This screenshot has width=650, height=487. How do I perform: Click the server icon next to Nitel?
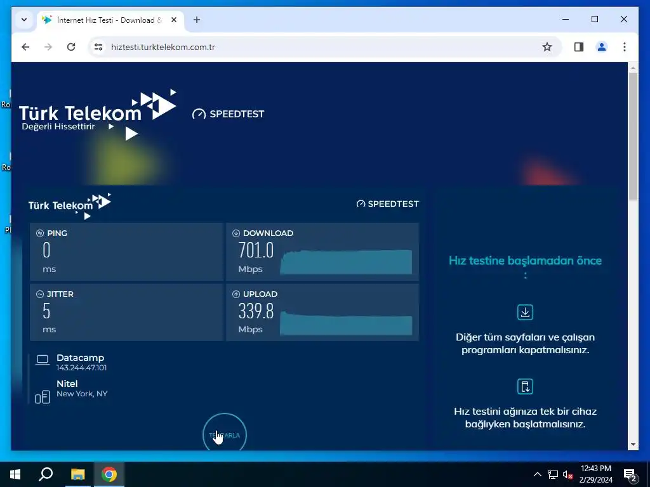click(x=43, y=397)
